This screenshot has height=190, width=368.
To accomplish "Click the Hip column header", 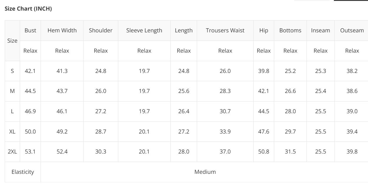I will click(x=264, y=30).
